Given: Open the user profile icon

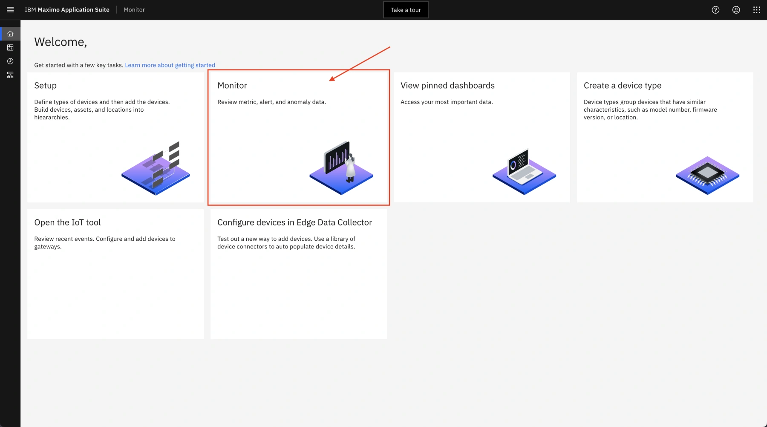Looking at the screenshot, I should [x=736, y=10].
